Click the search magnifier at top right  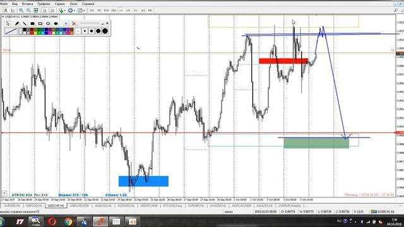[396, 10]
